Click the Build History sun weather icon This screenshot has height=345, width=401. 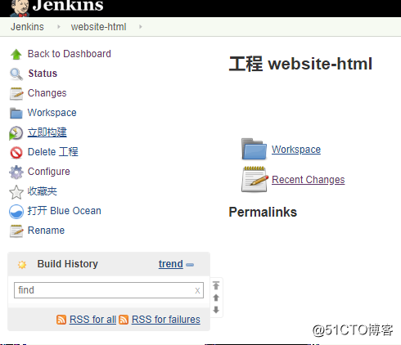coord(22,265)
